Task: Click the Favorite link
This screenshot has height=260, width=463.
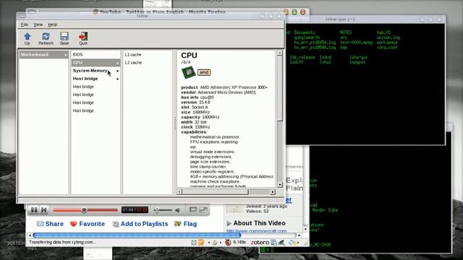Action: click(x=92, y=224)
